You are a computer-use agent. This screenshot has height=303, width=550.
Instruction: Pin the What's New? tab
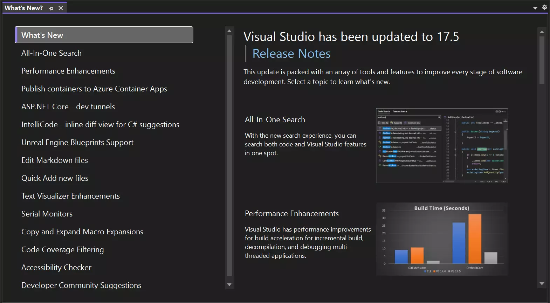click(51, 8)
